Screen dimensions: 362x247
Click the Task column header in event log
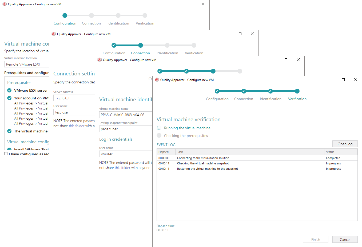[x=250, y=152]
